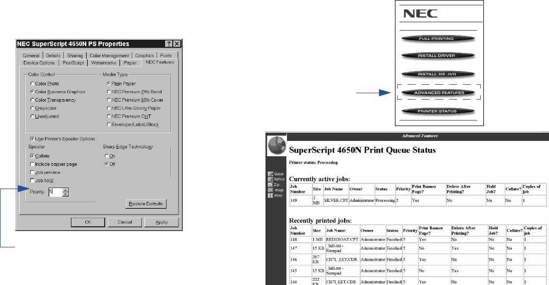
Task: Turn Sharp Edge Technology On
Action: pos(107,156)
